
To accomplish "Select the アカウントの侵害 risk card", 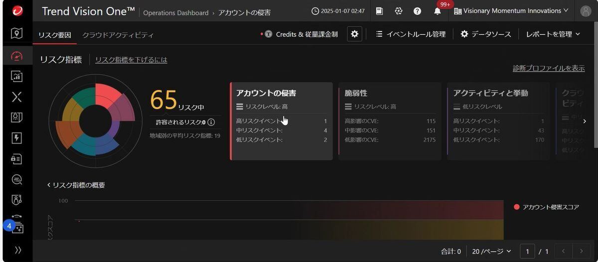I will (x=282, y=121).
